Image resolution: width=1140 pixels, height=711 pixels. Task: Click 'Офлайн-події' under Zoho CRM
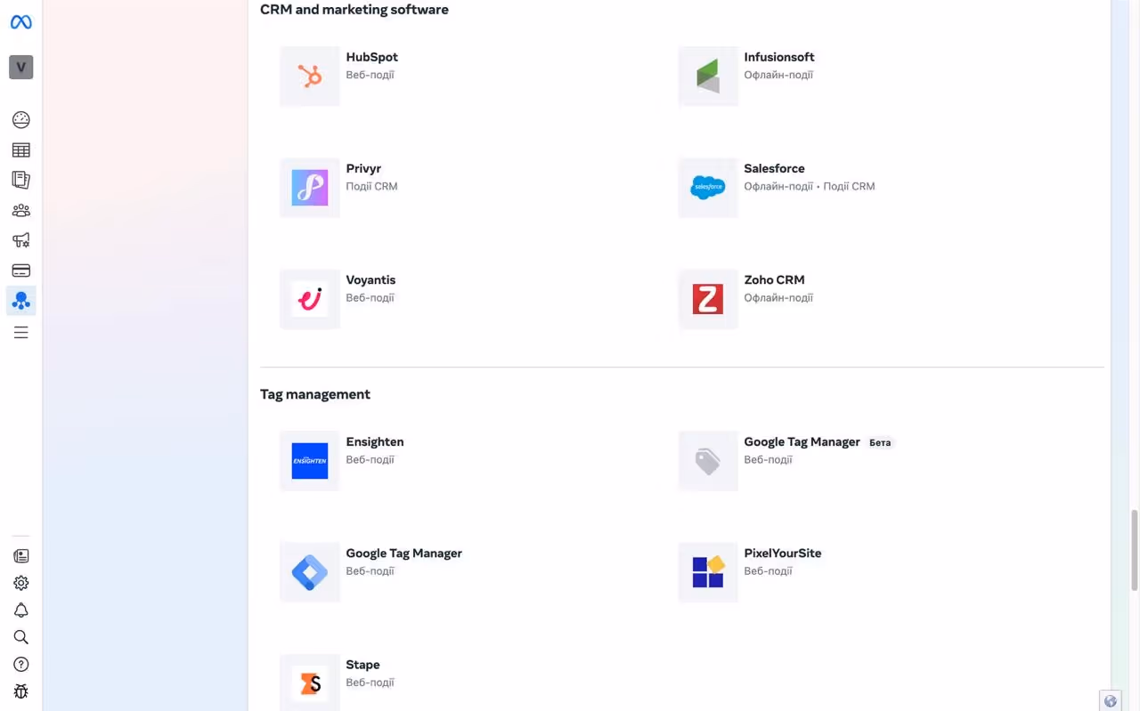778,297
